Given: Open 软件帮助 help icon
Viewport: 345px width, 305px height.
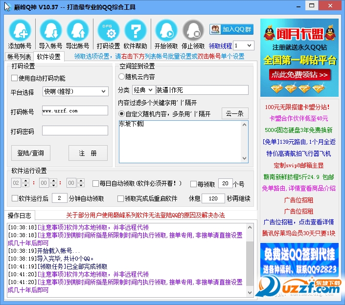Looking at the screenshot, I should [136, 34].
